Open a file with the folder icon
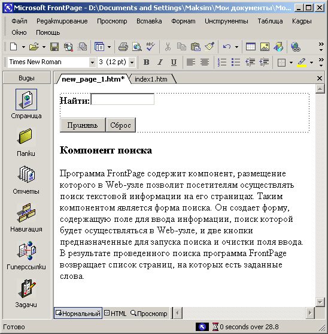Viewport: 328px width, 334px height. pos(34,47)
